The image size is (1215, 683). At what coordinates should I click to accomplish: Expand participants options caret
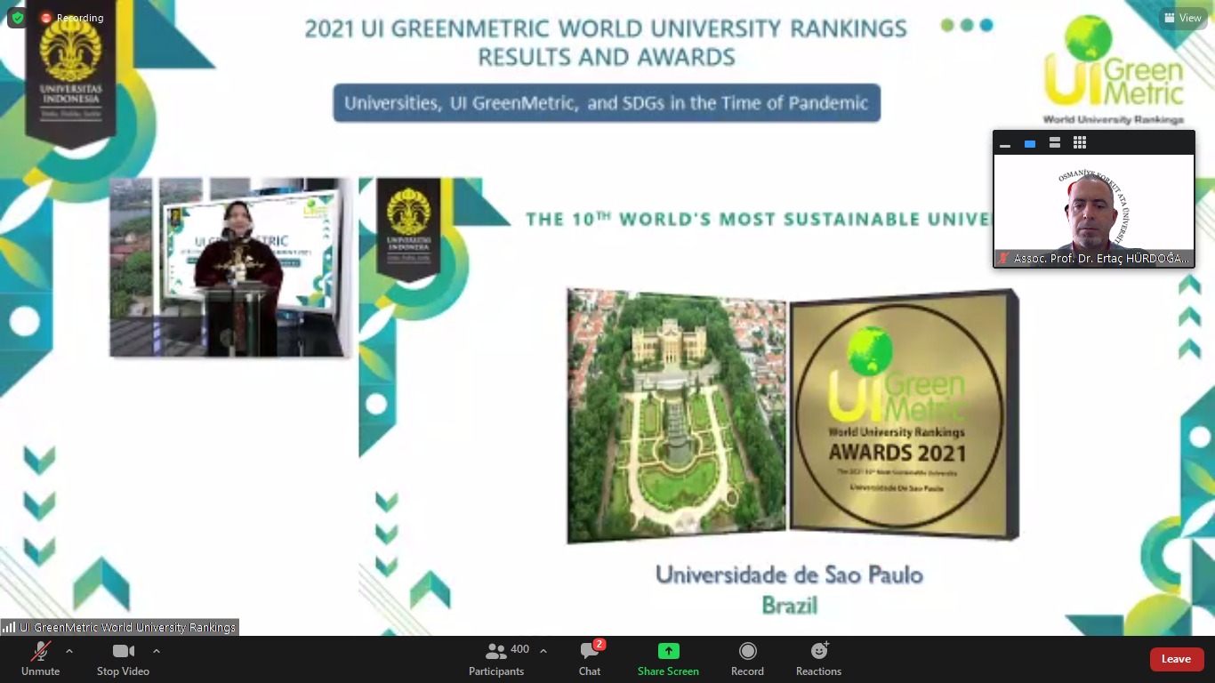[x=543, y=651]
